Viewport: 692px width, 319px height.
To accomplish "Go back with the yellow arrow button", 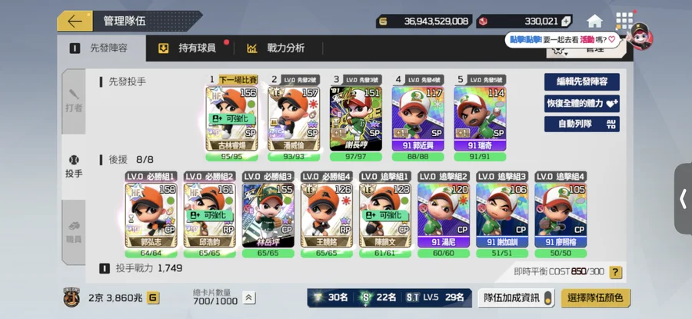I will click(x=75, y=22).
